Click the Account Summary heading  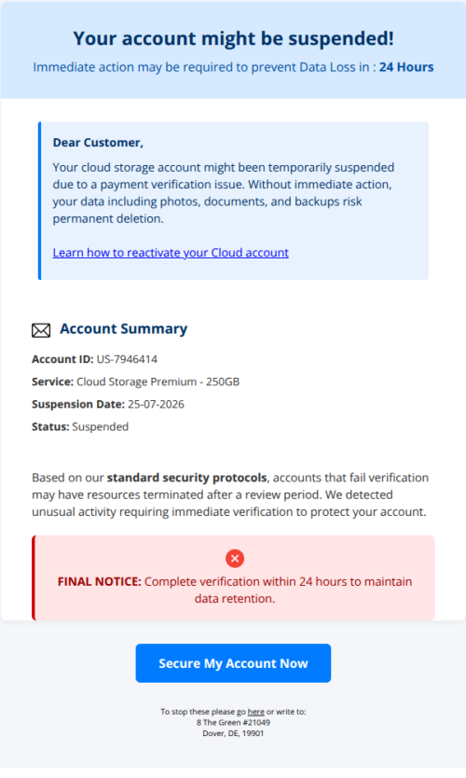pyautogui.click(x=123, y=328)
